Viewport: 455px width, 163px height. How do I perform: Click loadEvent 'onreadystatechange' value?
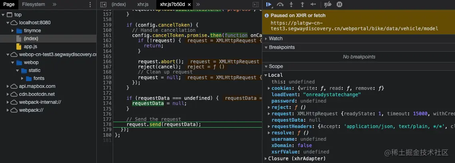click(x=333, y=95)
